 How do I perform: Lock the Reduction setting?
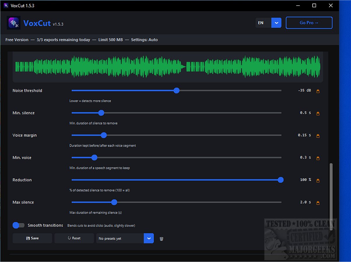[318, 180]
